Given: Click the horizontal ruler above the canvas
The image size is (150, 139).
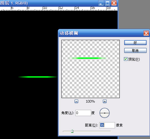Looking at the screenshot, I should (59, 9).
